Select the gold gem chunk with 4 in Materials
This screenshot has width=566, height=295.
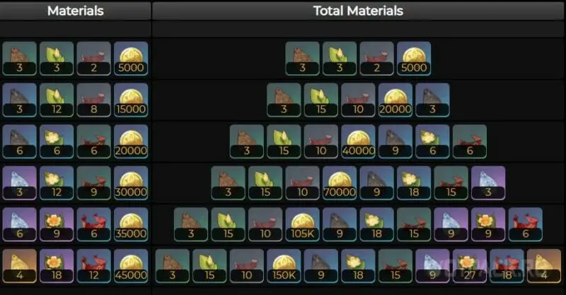tap(20, 266)
